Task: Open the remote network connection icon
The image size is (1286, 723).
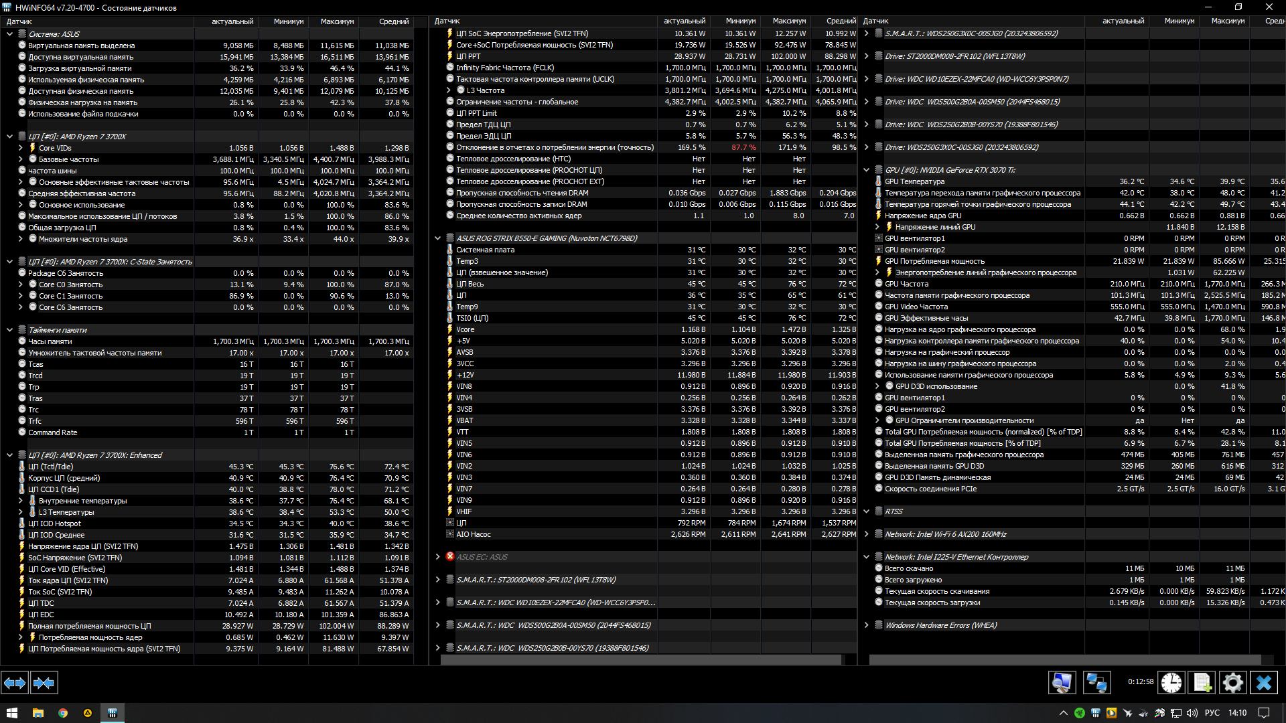Action: [1096, 683]
